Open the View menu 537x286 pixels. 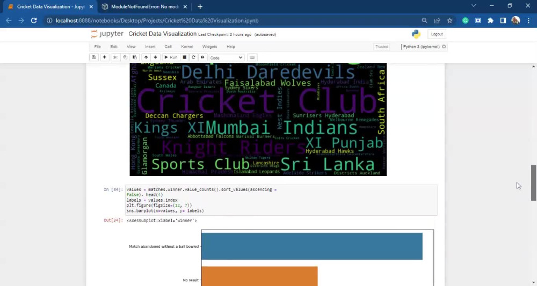click(131, 47)
